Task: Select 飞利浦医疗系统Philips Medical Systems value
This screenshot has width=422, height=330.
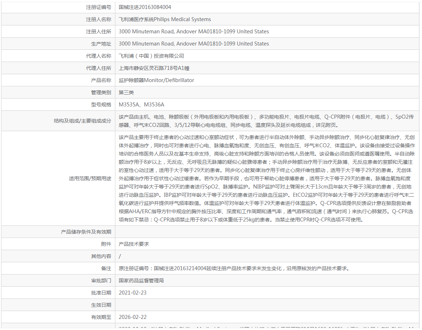Action: pyautogui.click(x=165, y=19)
